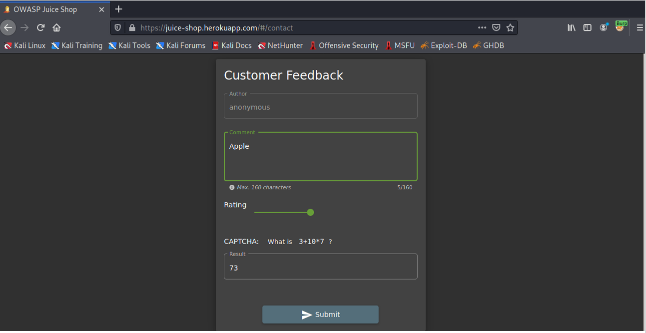Viewport: 646px width, 333px height.
Task: Open the Kali Forums bookmark
Action: (x=181, y=45)
